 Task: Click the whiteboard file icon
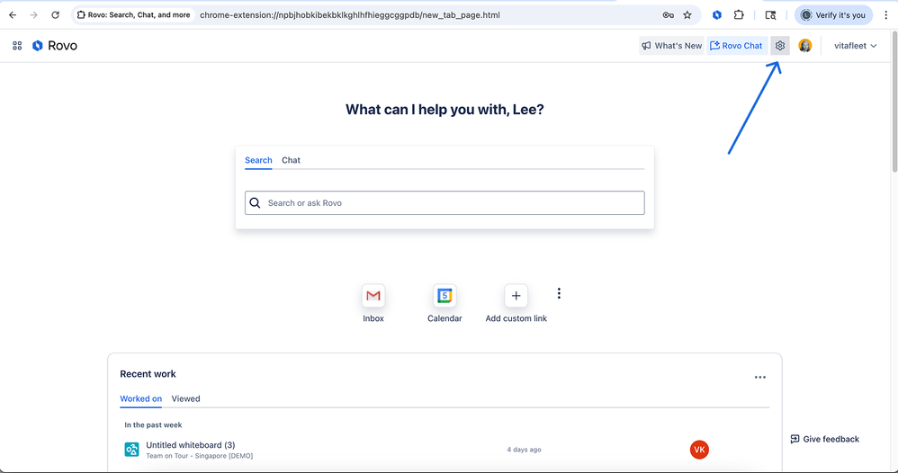pos(131,450)
